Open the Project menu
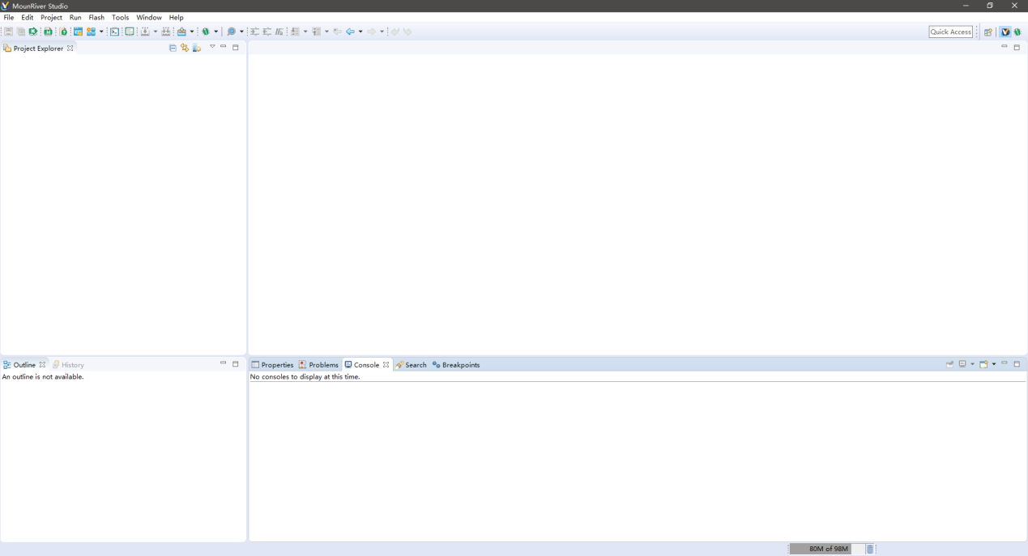 click(51, 17)
